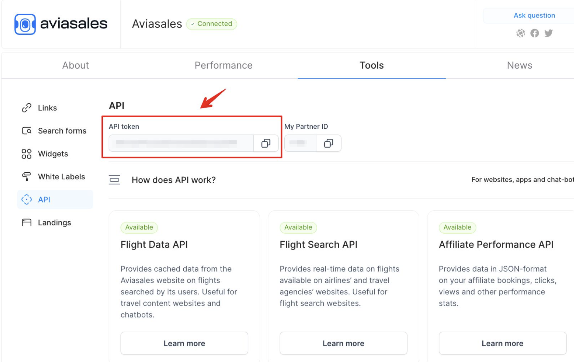The image size is (574, 362).
Task: Open the Twitter social icon
Action: (x=549, y=33)
